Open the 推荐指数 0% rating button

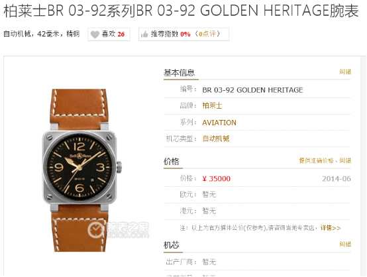click(x=183, y=34)
